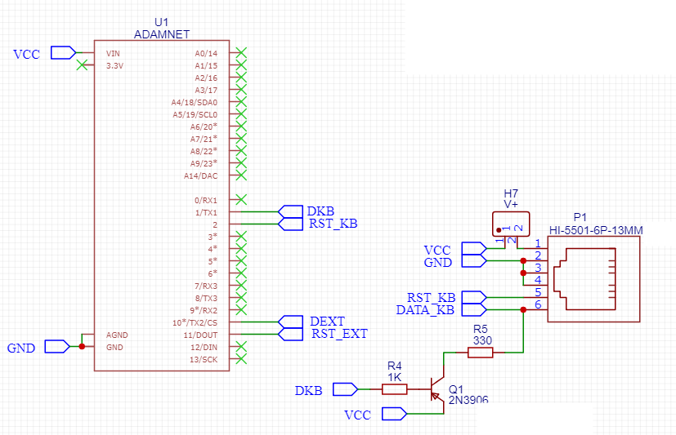Click the GND net flag beside U1
Viewport: 676px width, 435px height.
56,347
